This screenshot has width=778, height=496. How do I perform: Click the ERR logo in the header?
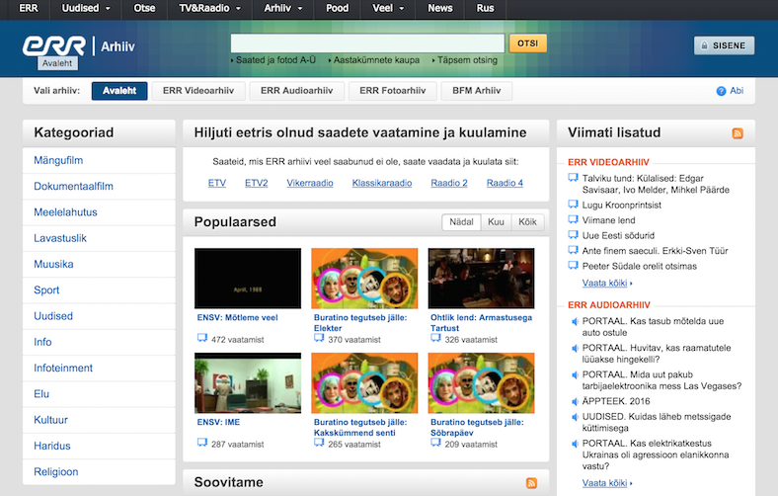pyautogui.click(x=54, y=46)
